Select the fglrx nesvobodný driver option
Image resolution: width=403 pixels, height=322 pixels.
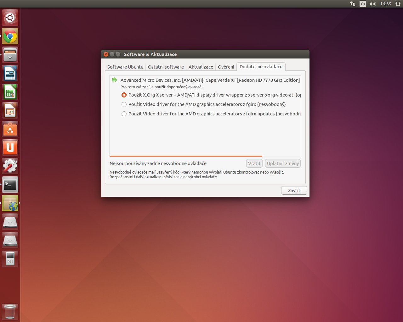[204, 104]
